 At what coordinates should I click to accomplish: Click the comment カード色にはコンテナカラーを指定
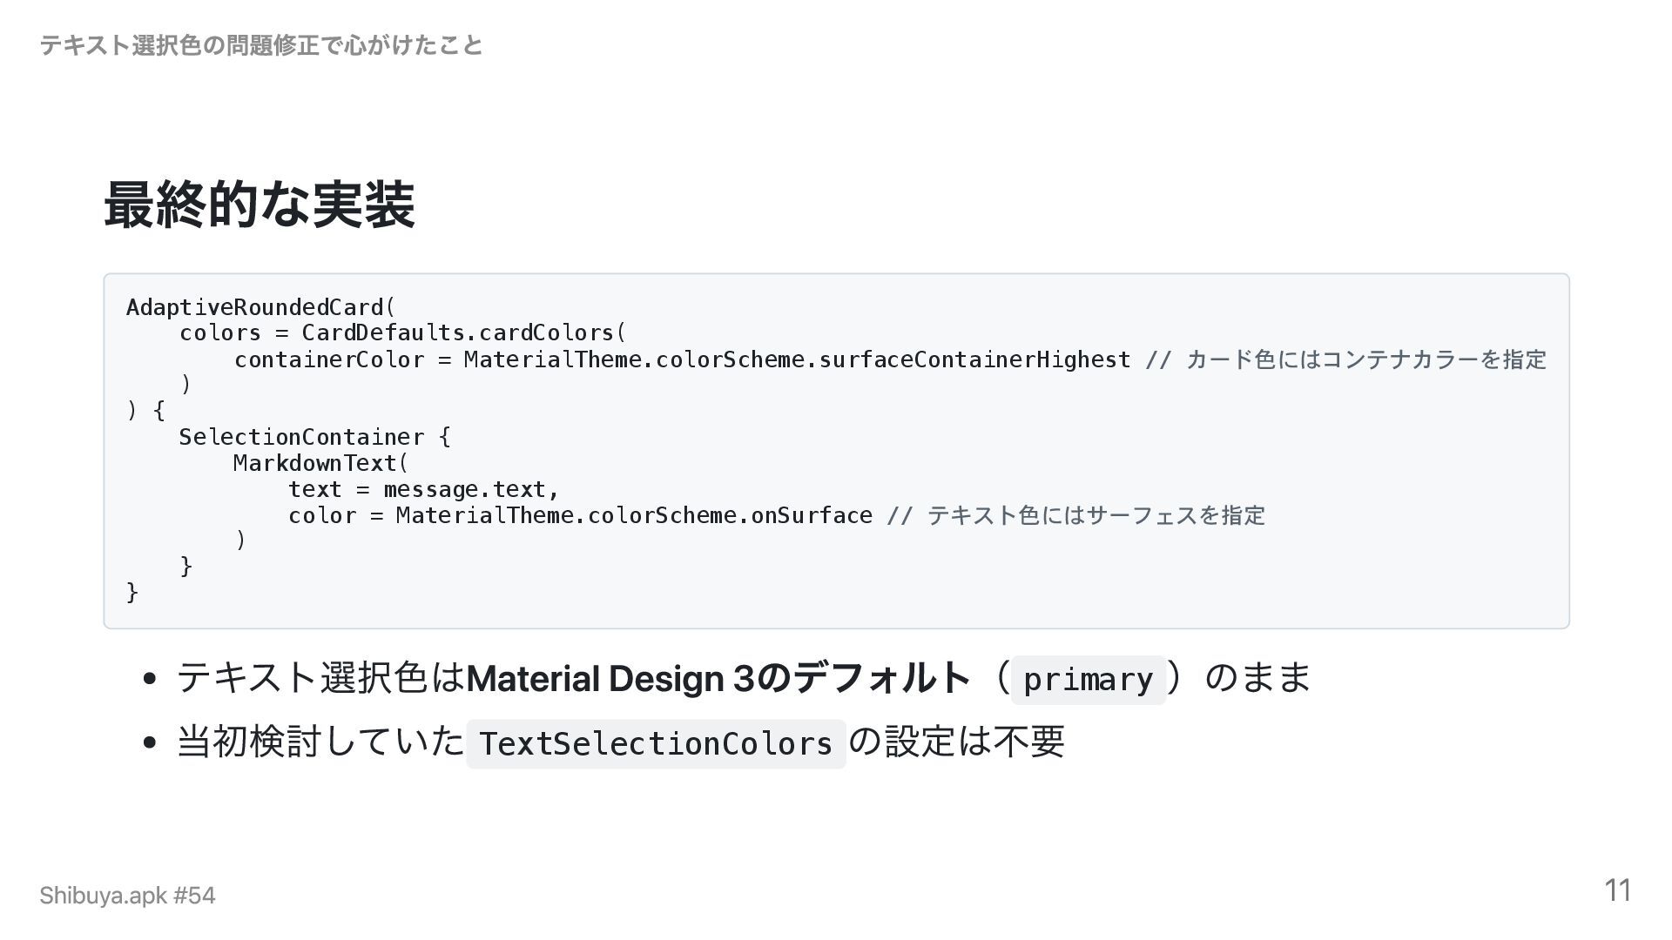(1365, 359)
